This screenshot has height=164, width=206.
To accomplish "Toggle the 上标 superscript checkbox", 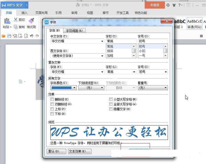I will (52, 109).
